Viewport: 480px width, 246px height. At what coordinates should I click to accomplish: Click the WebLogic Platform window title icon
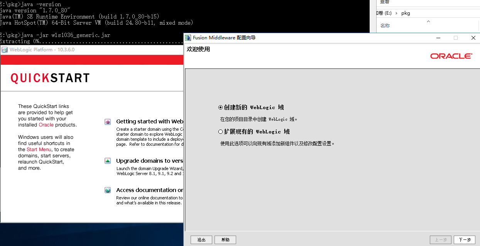5,50
